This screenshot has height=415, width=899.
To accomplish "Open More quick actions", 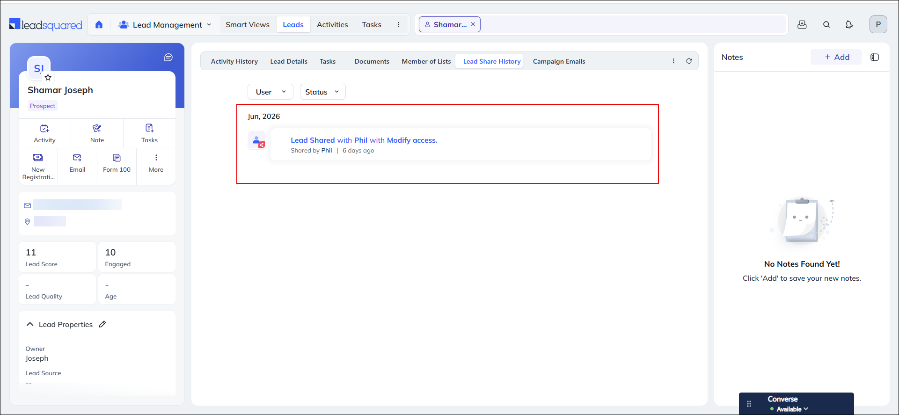I will pyautogui.click(x=156, y=163).
